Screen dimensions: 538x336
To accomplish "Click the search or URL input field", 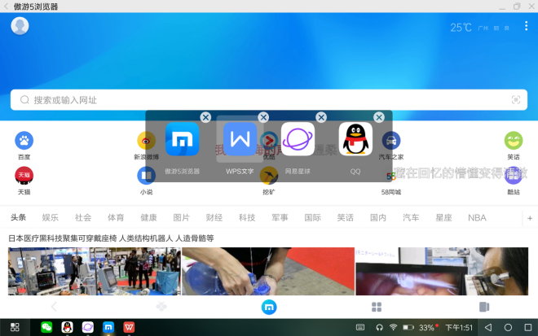I will 261,99.
